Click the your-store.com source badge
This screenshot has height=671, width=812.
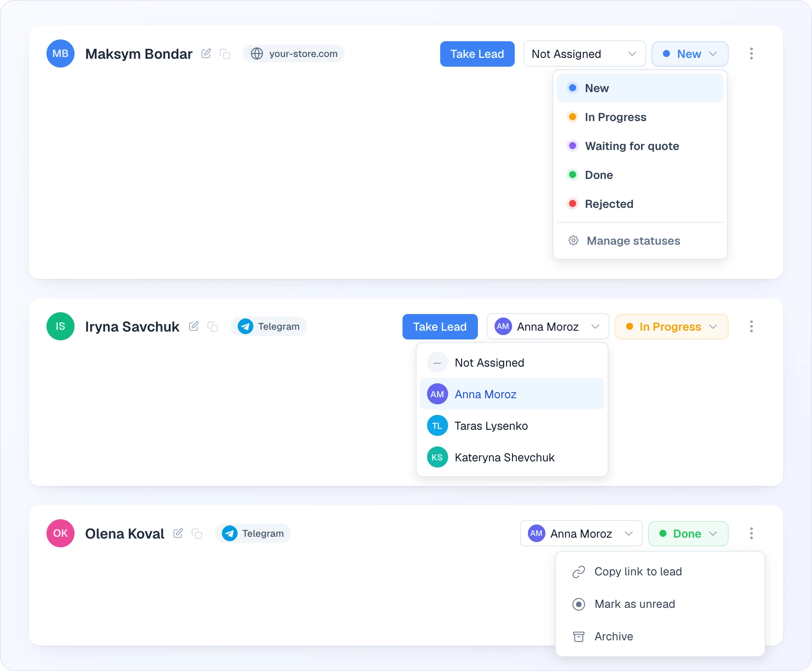(x=294, y=54)
